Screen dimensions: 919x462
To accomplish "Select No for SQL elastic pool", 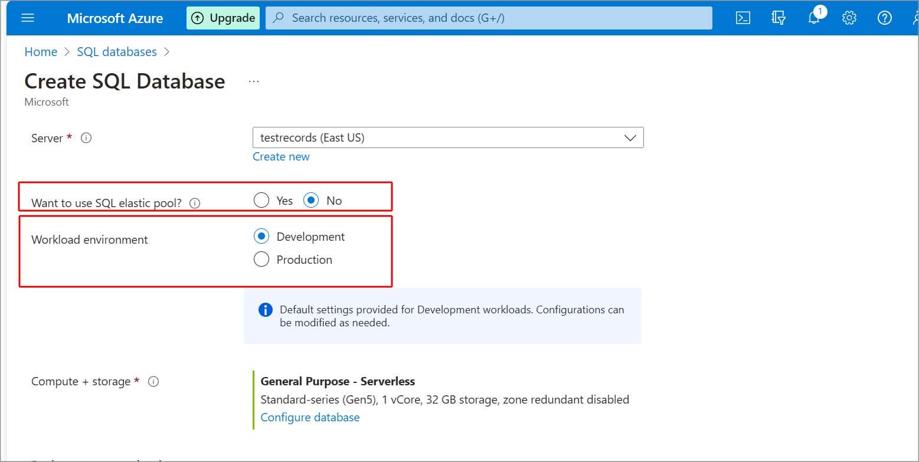I will click(311, 201).
